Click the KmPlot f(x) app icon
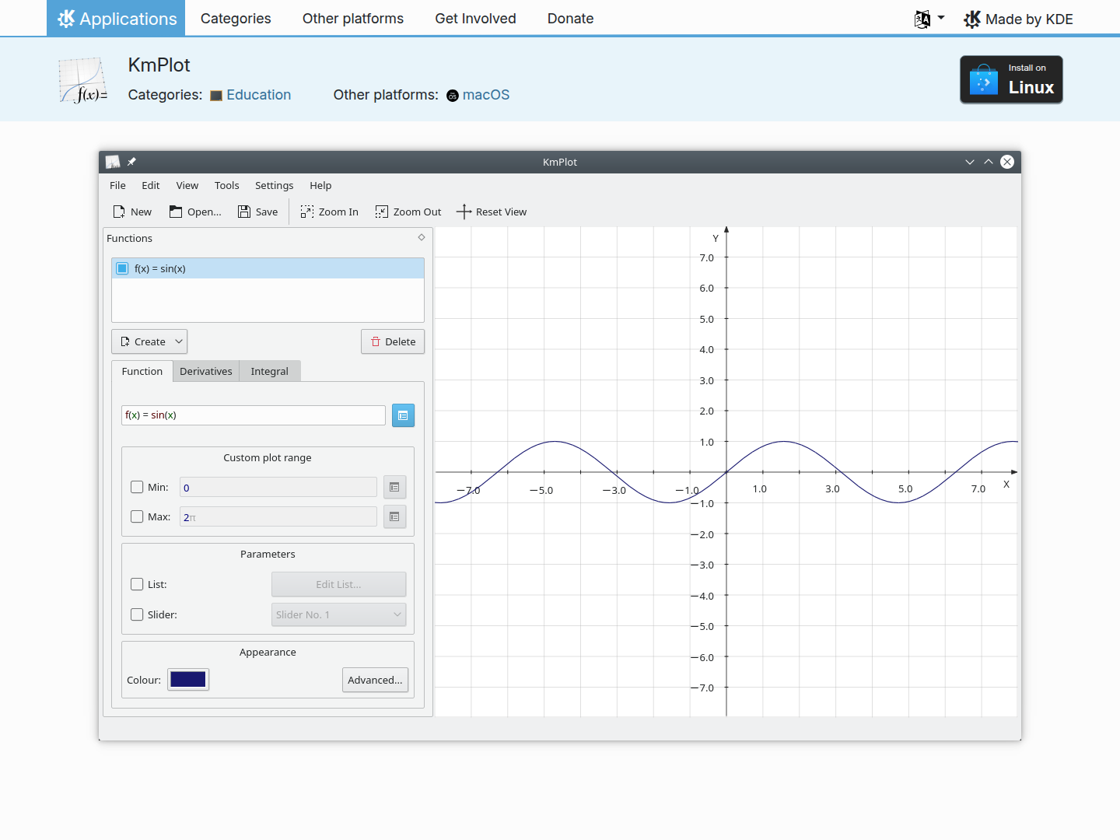1120x840 pixels. 83,80
